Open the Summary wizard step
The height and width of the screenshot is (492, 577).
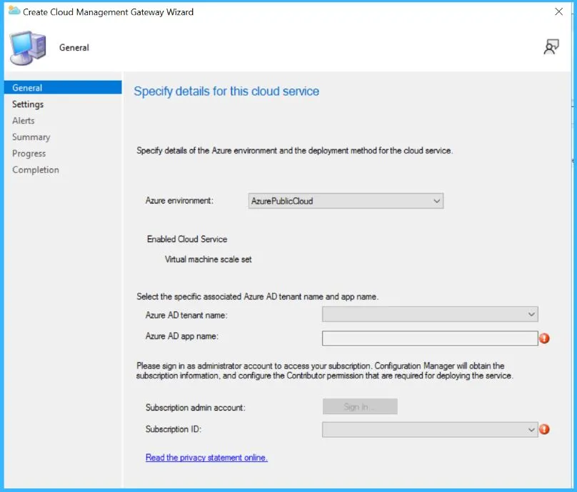click(31, 137)
